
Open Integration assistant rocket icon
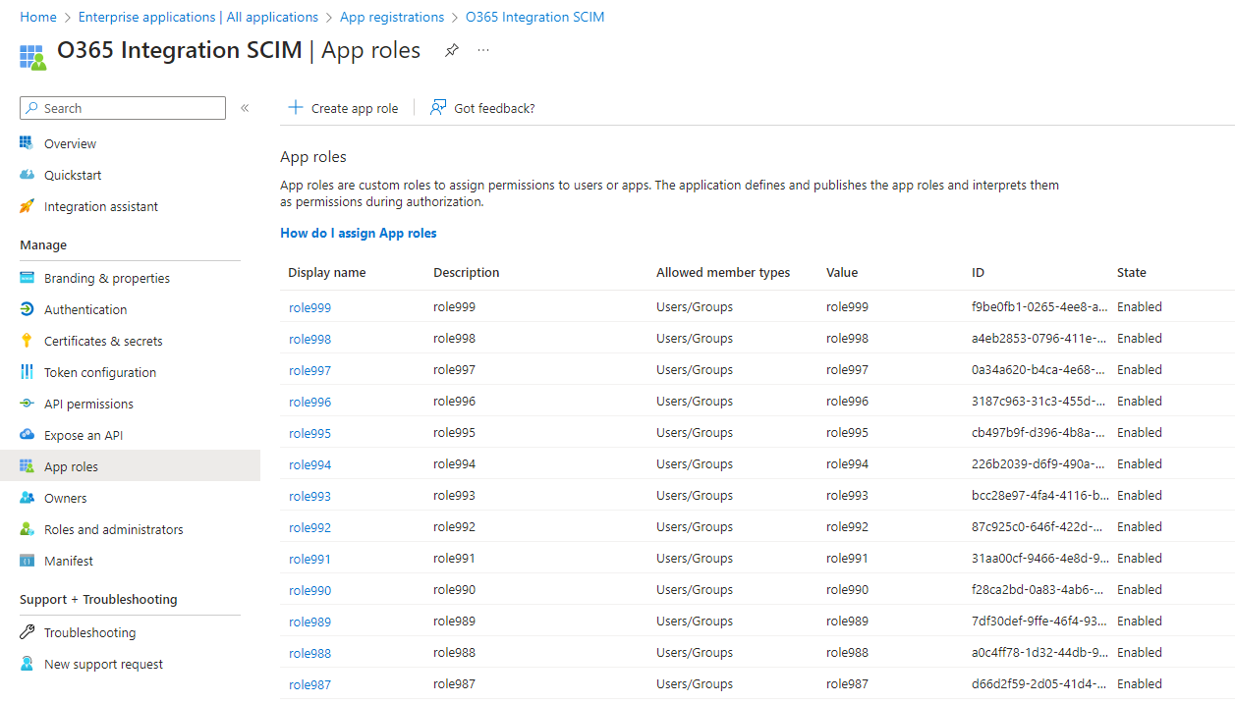(27, 206)
